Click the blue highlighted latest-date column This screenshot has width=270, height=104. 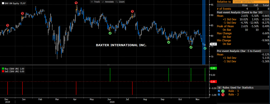204,32
